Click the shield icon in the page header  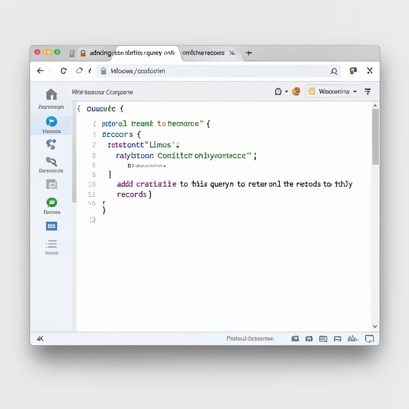pyautogui.click(x=278, y=91)
